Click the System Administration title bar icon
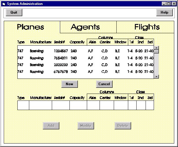 [x=4, y=4]
